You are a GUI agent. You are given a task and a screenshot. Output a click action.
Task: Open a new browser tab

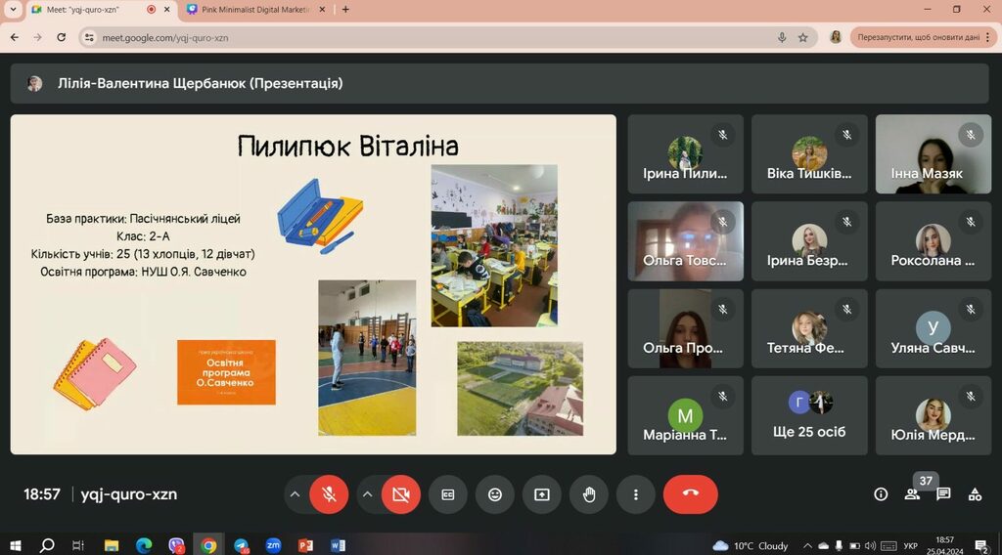345,10
